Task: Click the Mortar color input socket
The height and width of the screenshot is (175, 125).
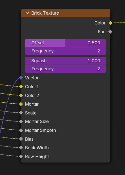Action: pyautogui.click(x=21, y=104)
